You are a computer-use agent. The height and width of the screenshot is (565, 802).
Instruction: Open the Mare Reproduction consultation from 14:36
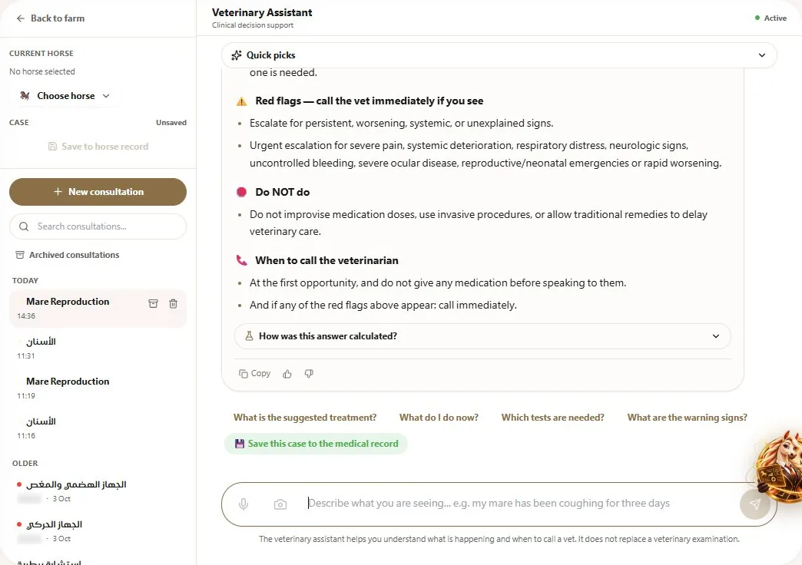pyautogui.click(x=98, y=309)
